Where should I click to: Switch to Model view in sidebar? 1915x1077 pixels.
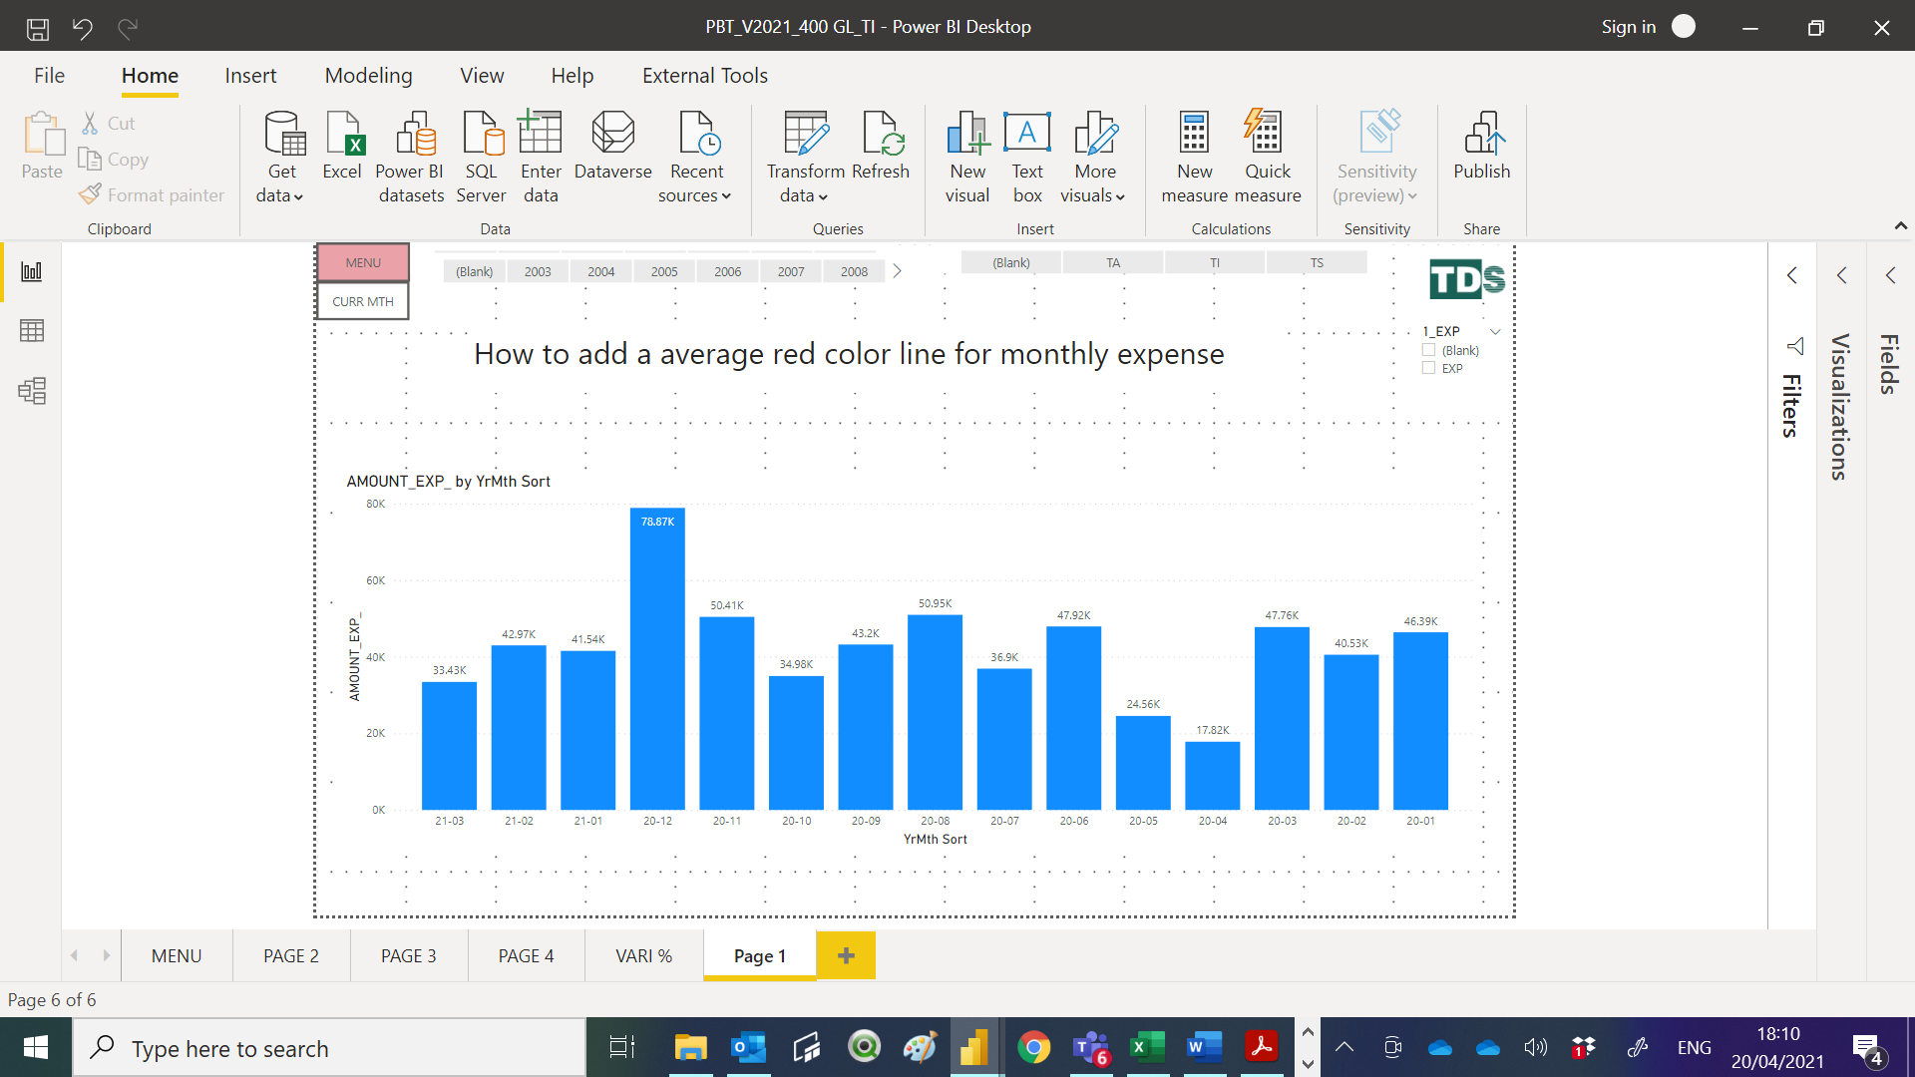coord(32,391)
